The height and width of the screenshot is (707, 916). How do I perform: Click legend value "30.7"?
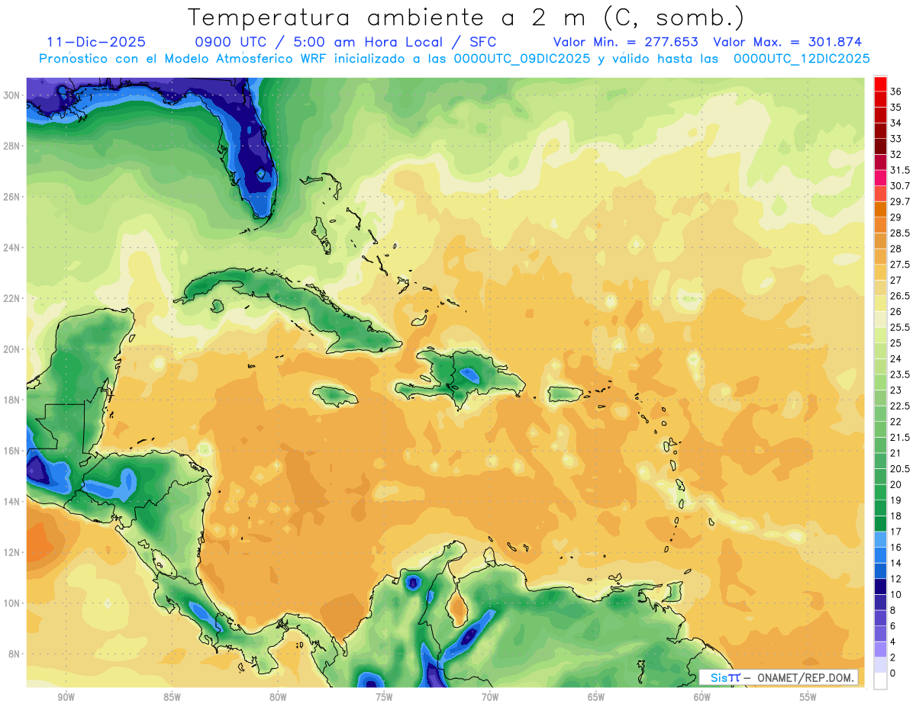900,185
